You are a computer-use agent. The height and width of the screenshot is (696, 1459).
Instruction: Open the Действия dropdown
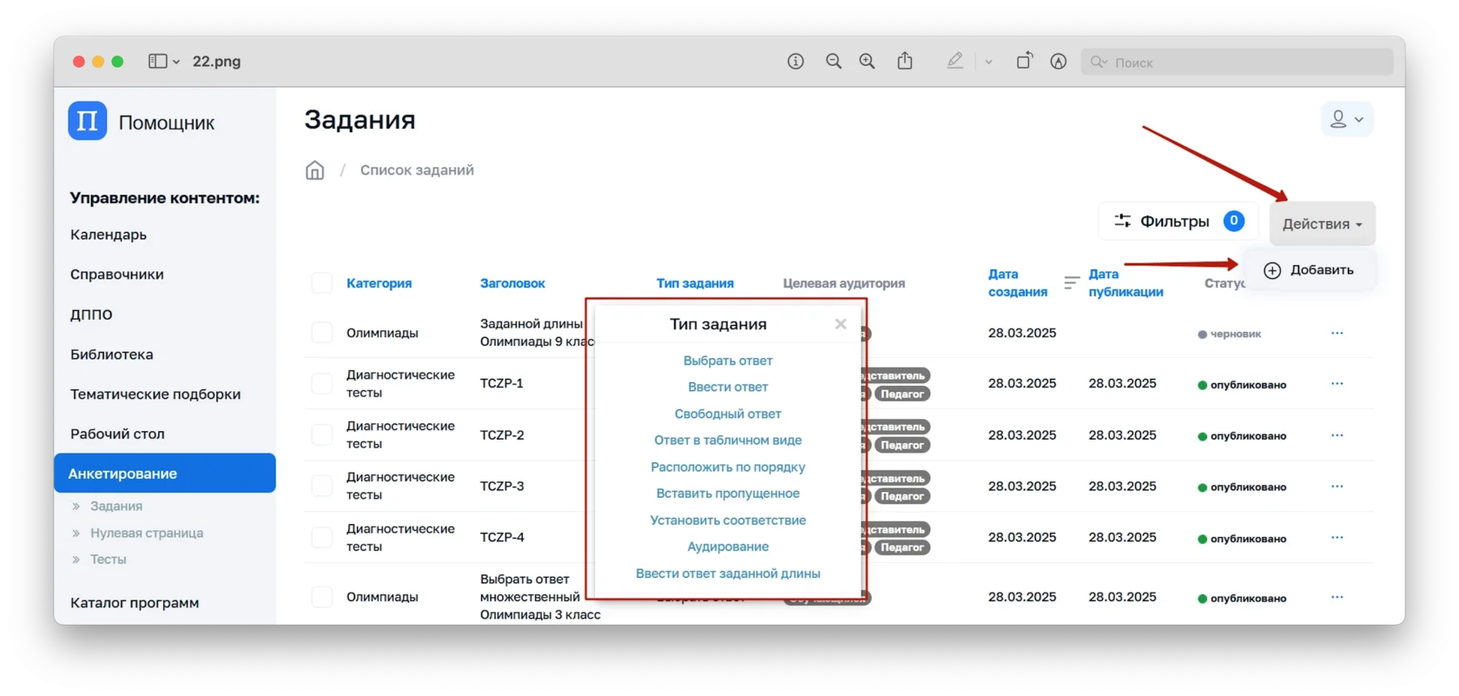point(1322,224)
